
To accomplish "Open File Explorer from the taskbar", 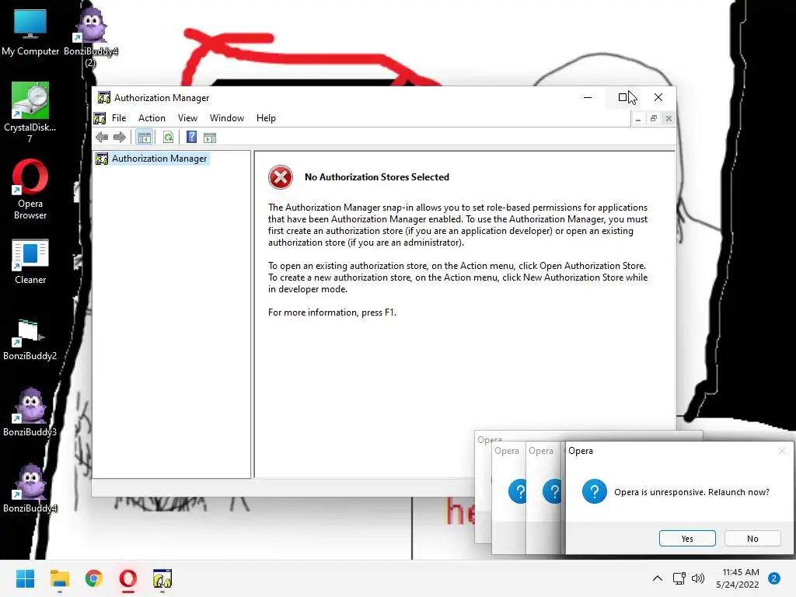I will [x=59, y=578].
